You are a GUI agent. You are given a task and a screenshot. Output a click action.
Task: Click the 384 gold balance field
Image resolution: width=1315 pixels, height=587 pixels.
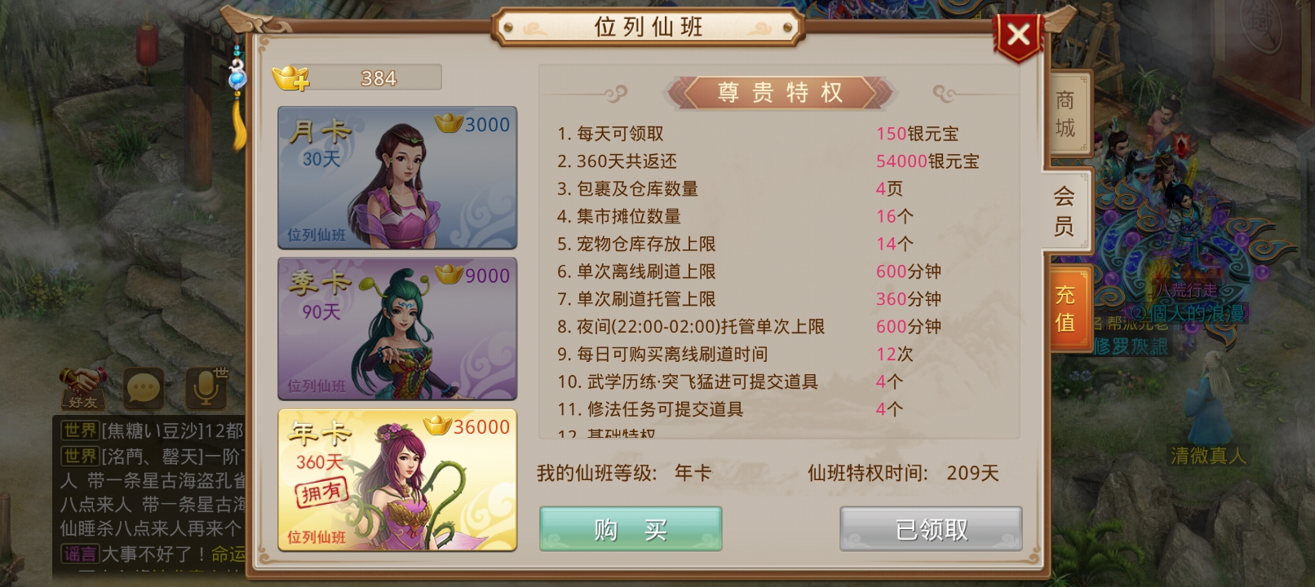[375, 78]
